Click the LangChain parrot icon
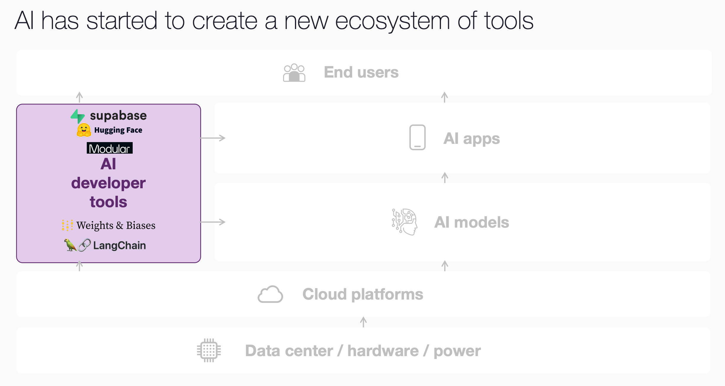Viewport: 725px width, 386px height. point(70,245)
